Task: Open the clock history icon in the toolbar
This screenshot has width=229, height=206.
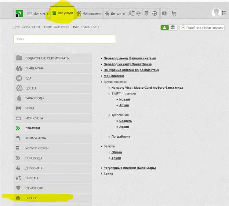Action: pyautogui.click(x=154, y=13)
